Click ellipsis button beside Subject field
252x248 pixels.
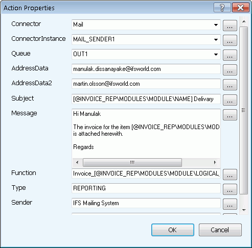230,100
